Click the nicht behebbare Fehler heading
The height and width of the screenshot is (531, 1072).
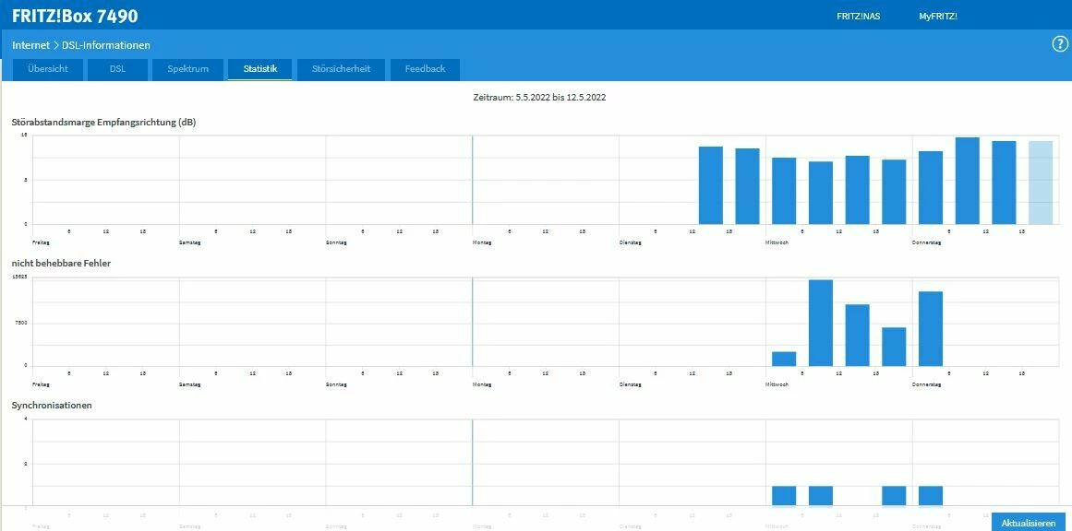61,263
